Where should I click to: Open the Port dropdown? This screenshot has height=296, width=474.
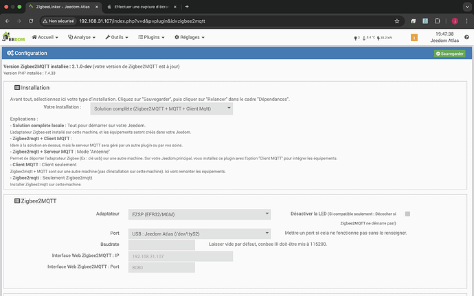pos(199,234)
